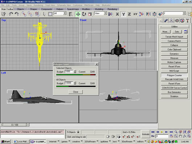
Task: Toggle the Key Mode key icon
Action: coord(153,136)
